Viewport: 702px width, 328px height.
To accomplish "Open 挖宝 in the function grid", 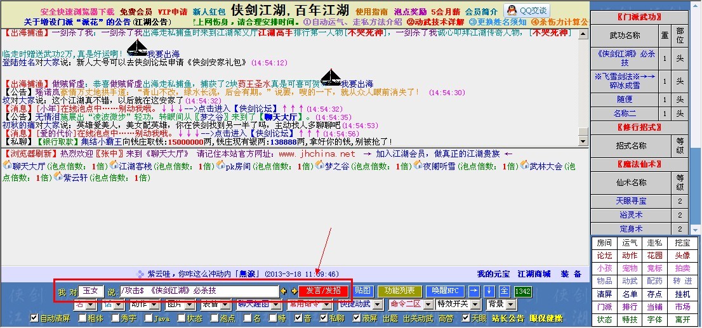I will (683, 243).
